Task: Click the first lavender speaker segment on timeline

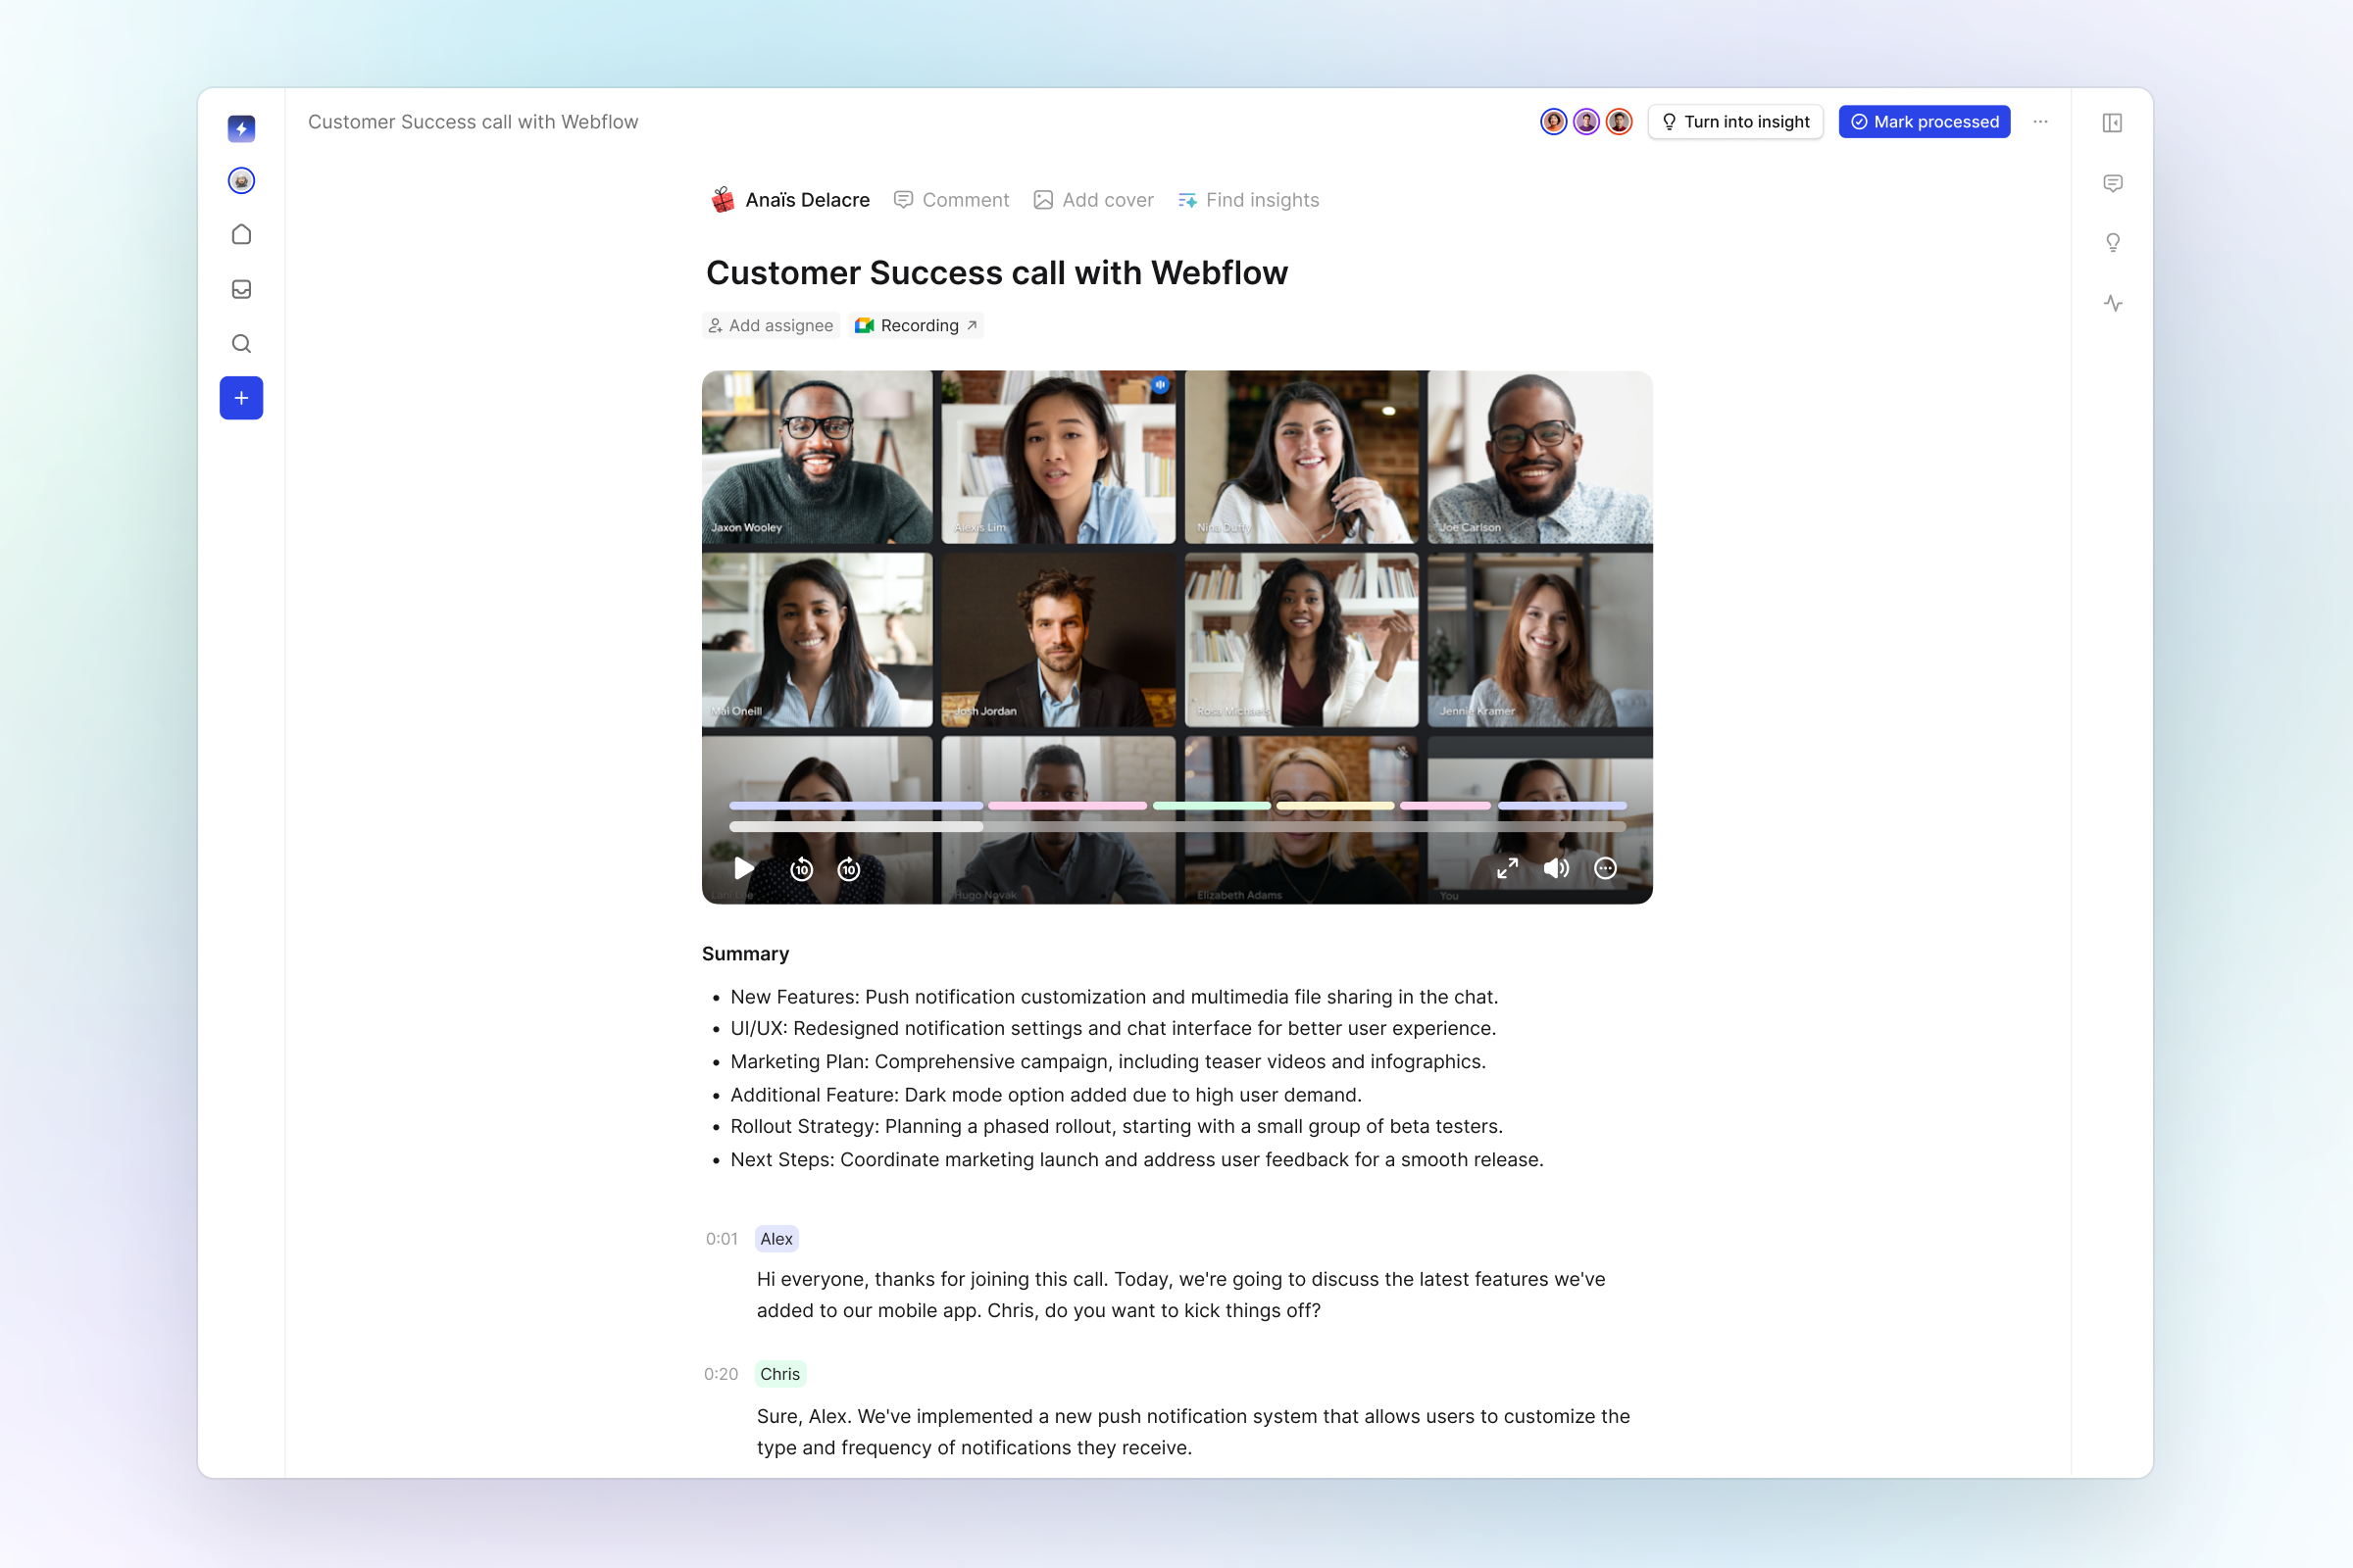Action: [855, 805]
